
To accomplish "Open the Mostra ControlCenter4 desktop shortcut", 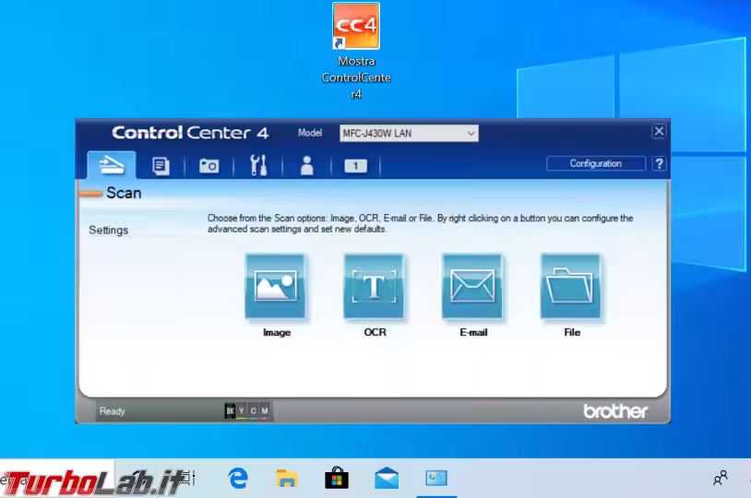I will [356, 52].
